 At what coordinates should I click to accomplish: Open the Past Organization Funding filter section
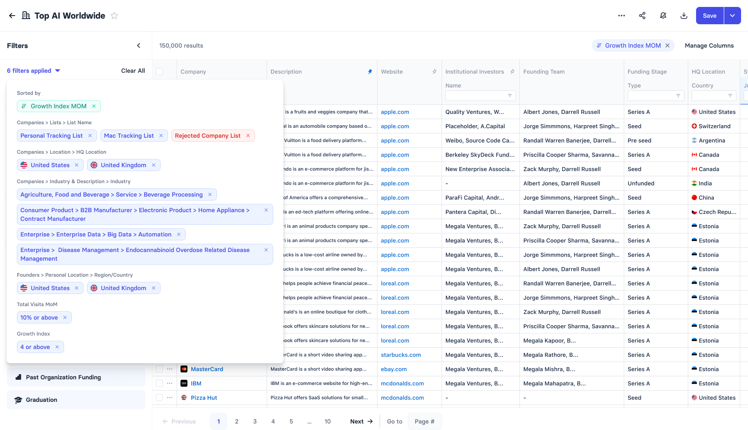point(76,377)
